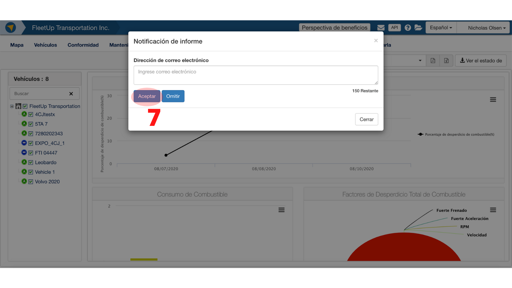
Task: Uncheck the 4CJtestx vehicle checkbox
Action: pos(31,115)
